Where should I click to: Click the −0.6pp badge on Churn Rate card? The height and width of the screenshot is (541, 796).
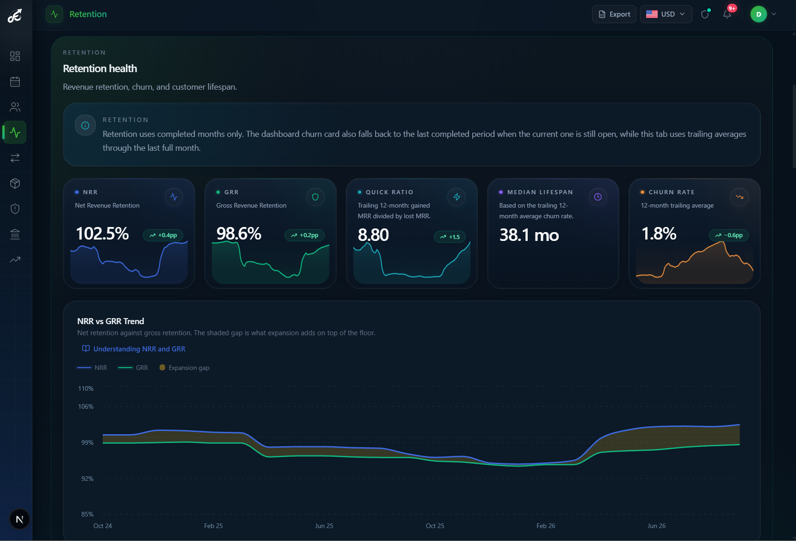729,235
